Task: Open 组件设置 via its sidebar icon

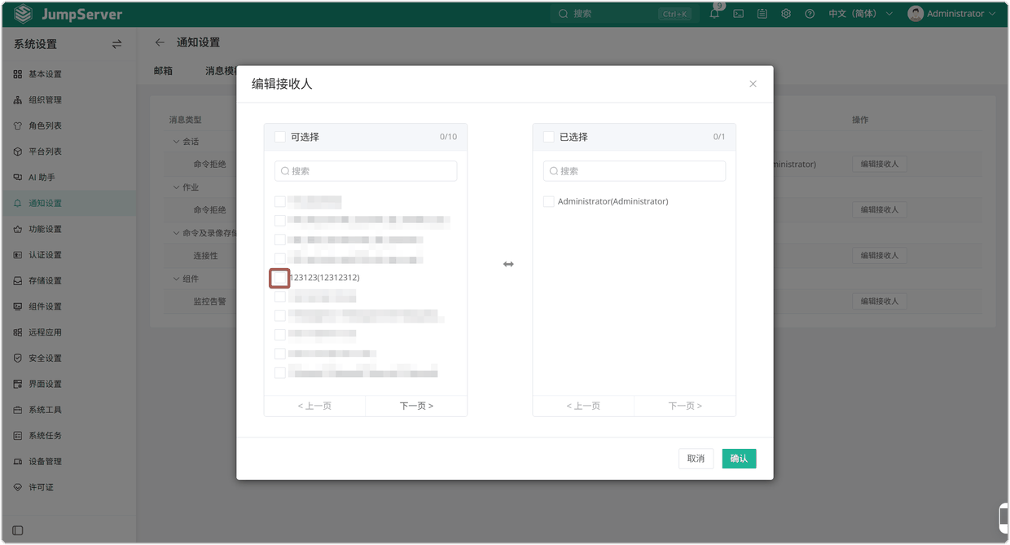Action: pyautogui.click(x=18, y=307)
